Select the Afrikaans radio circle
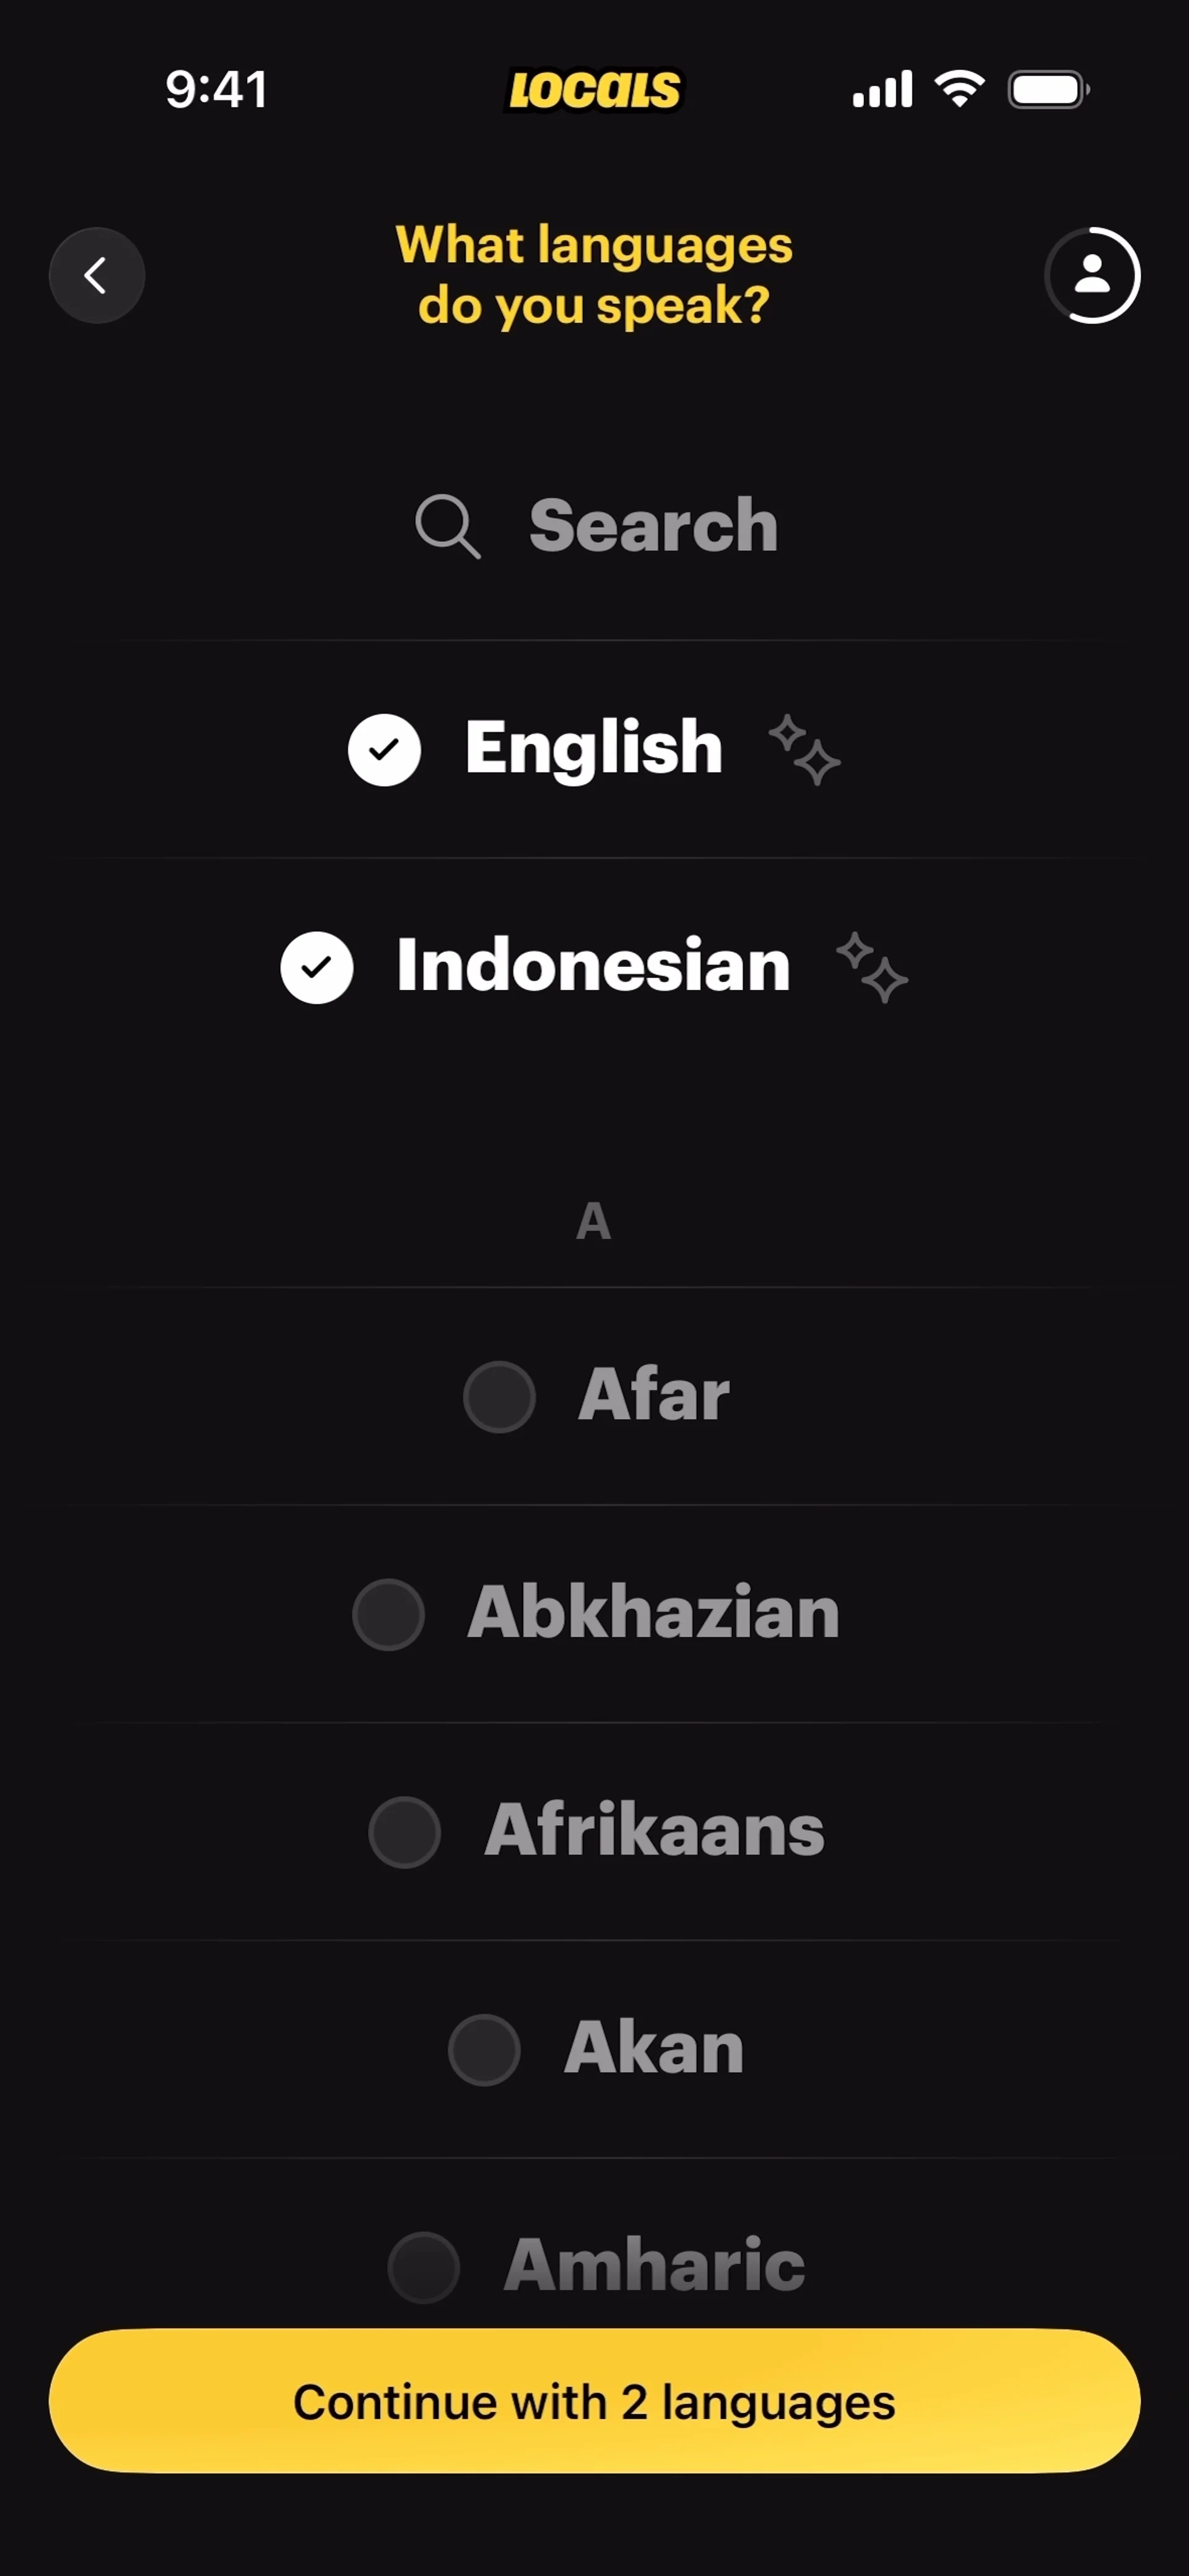Screen dimensions: 1189x2576 (x=404, y=1832)
